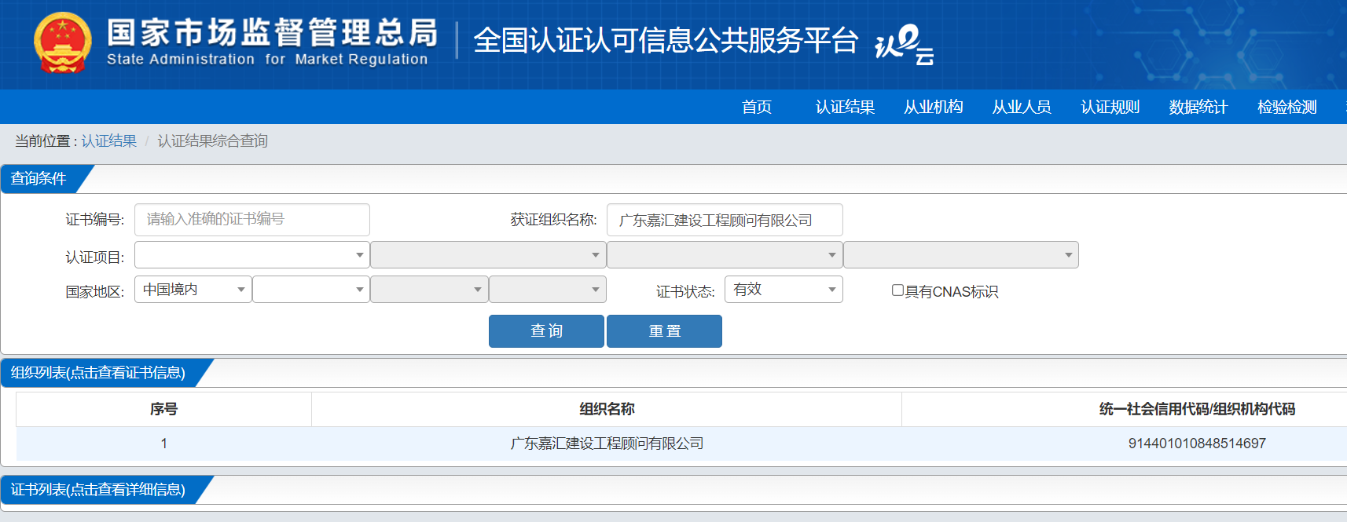Select 认证规则 in the navigation bar
The width and height of the screenshot is (1347, 522).
[x=1110, y=107]
